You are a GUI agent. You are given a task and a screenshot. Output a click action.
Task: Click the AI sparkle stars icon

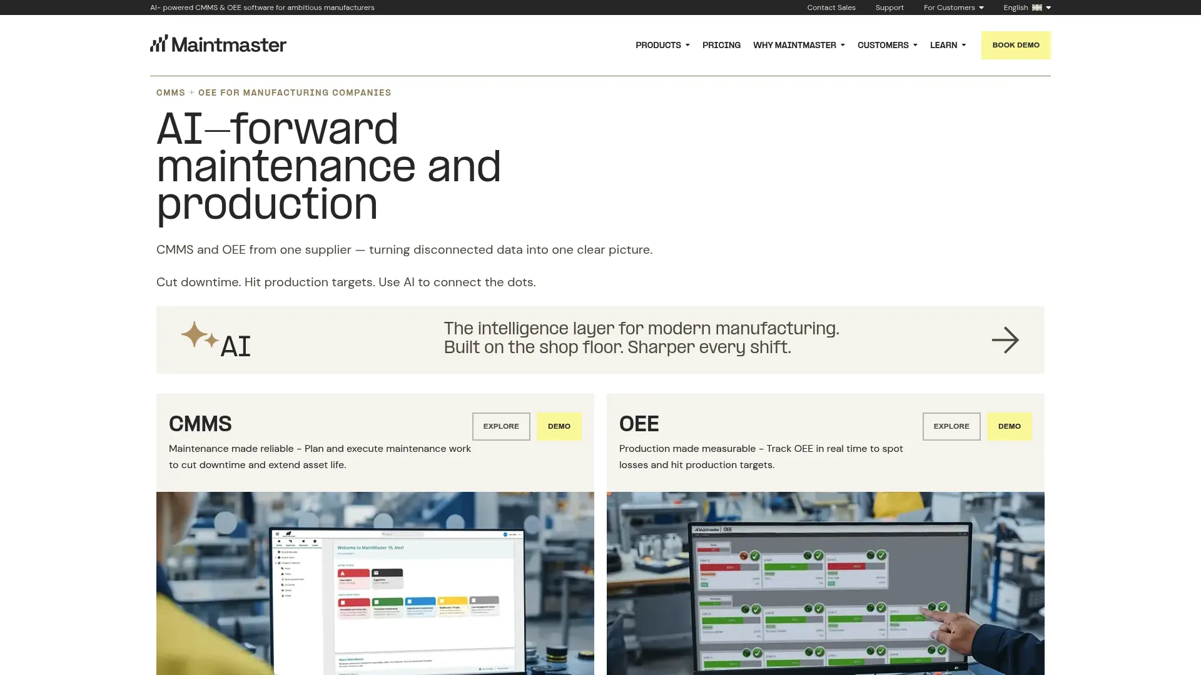(x=200, y=335)
